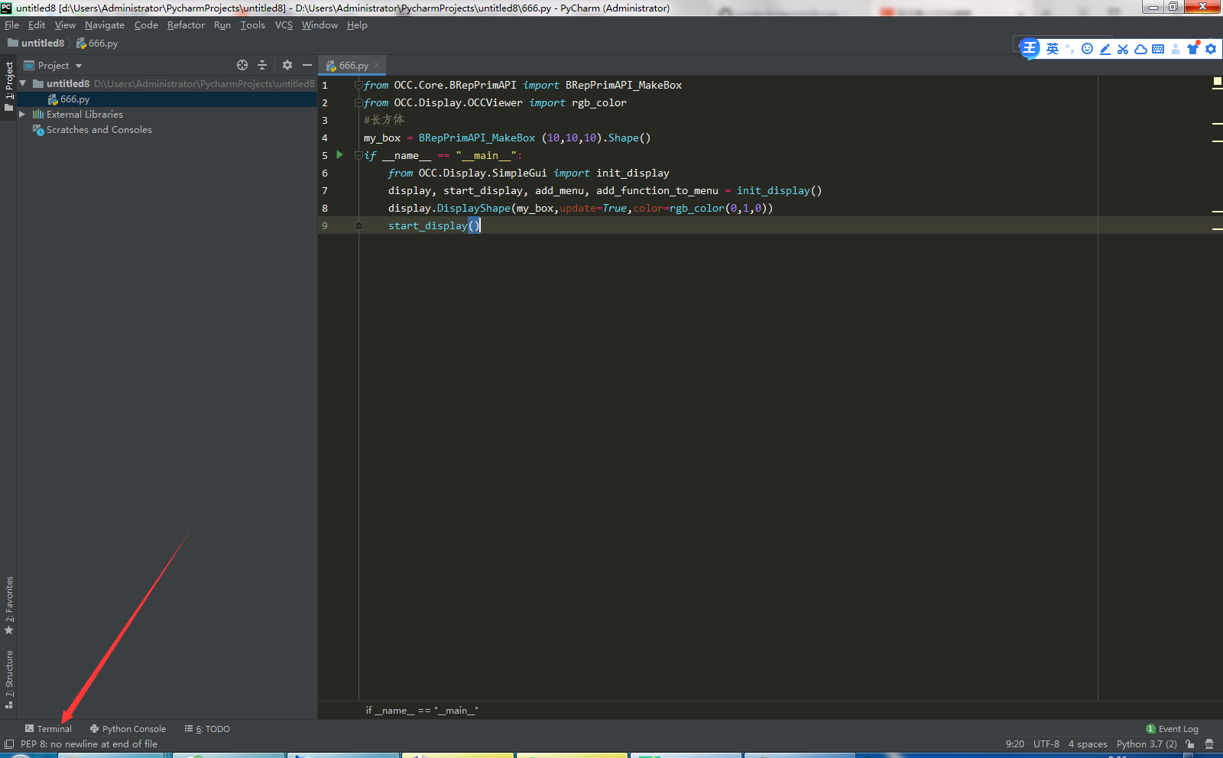
Task: Select the file in the editor with Select Opened File icon
Action: (242, 65)
